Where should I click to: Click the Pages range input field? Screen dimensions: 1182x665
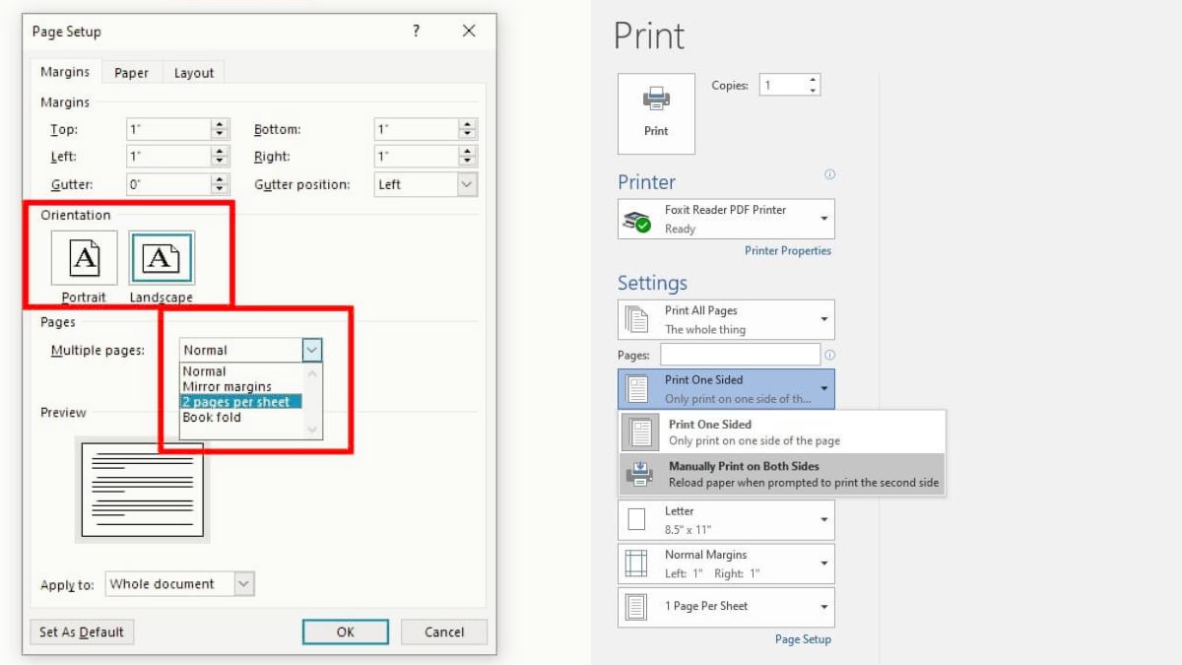pos(740,355)
